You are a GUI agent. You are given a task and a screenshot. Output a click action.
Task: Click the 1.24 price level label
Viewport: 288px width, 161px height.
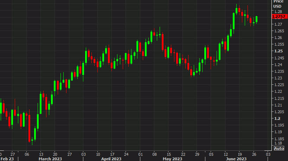point(278,65)
